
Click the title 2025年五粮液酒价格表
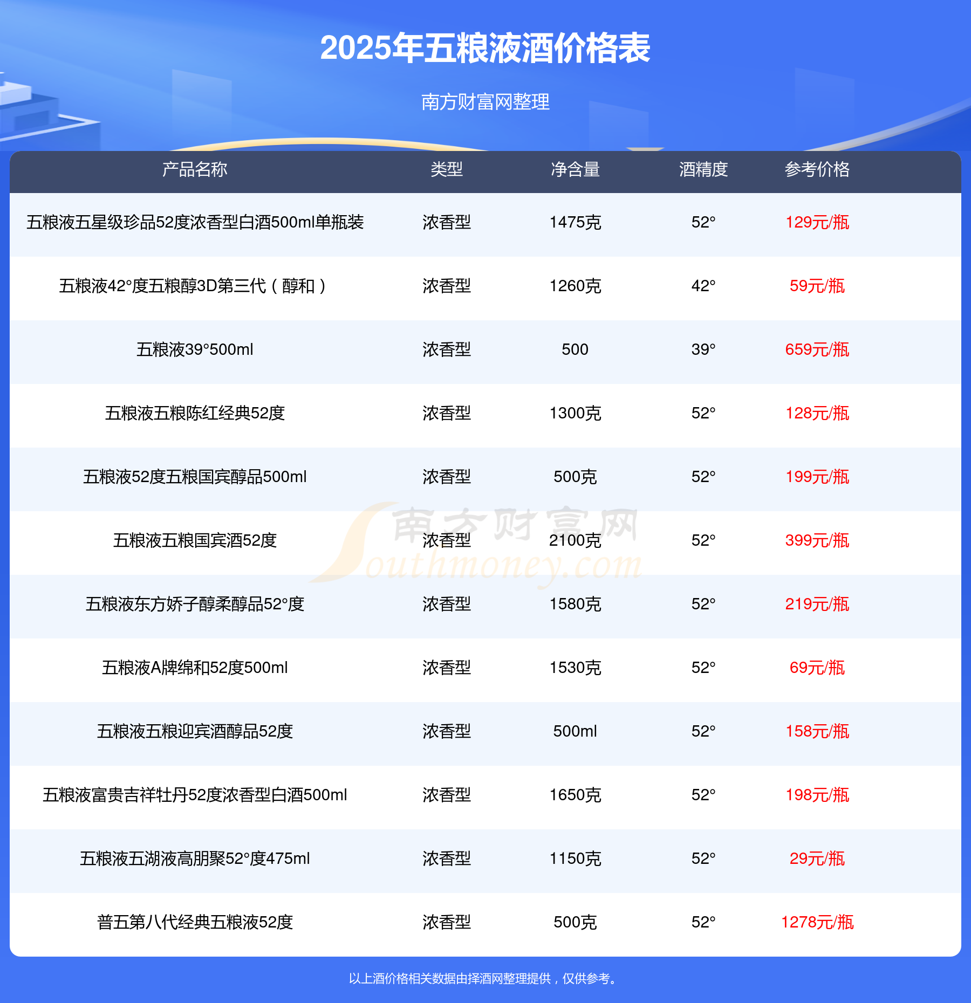pyautogui.click(x=485, y=49)
